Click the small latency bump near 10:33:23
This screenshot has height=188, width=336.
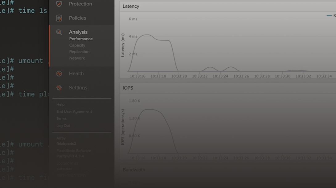(210, 67)
